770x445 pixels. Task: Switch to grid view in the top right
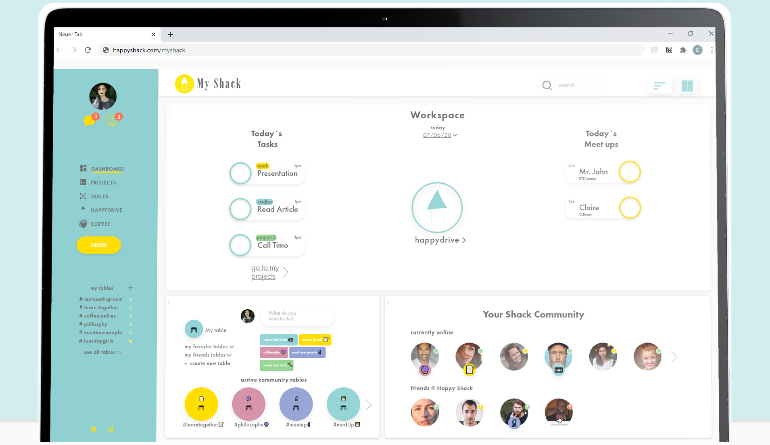(687, 86)
